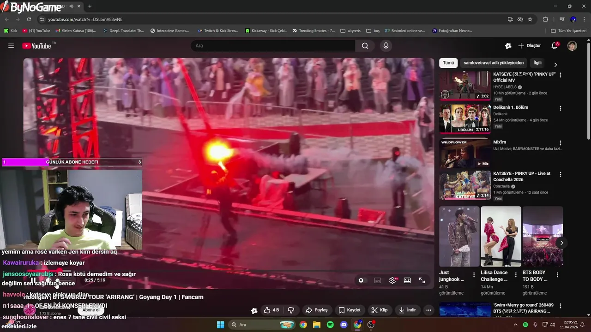The width and height of the screenshot is (591, 332).
Task: Open the Kick bookmark
Action: [11, 31]
